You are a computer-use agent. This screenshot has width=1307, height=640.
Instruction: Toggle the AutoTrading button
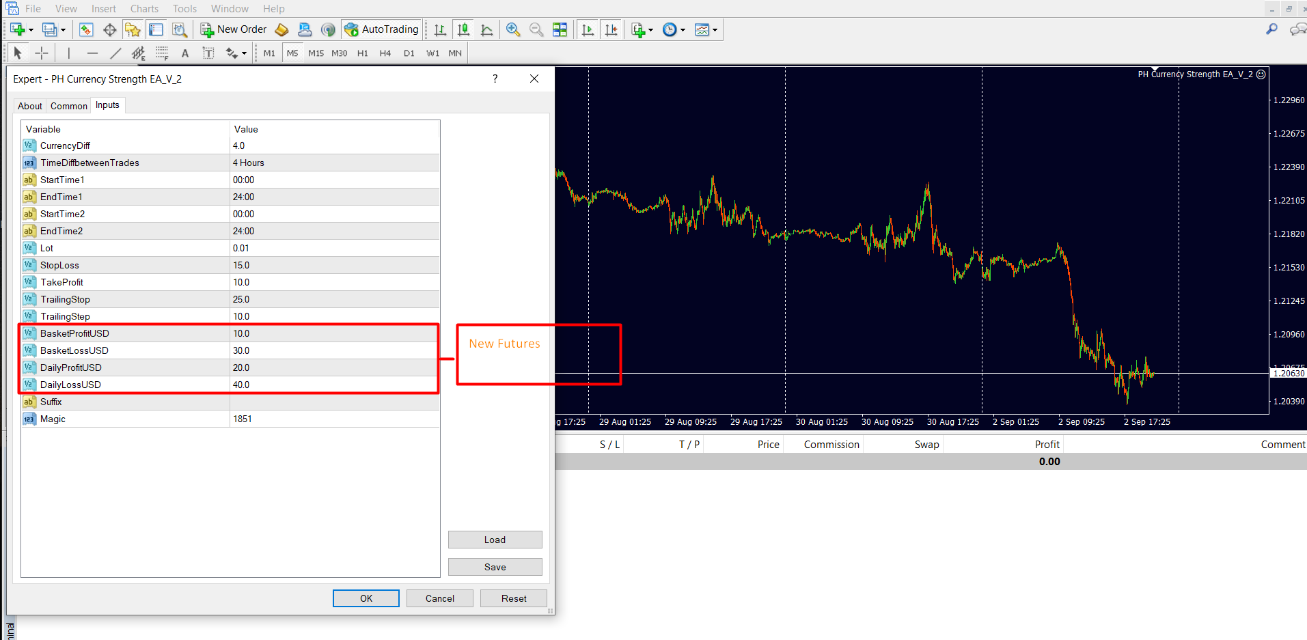pyautogui.click(x=382, y=29)
